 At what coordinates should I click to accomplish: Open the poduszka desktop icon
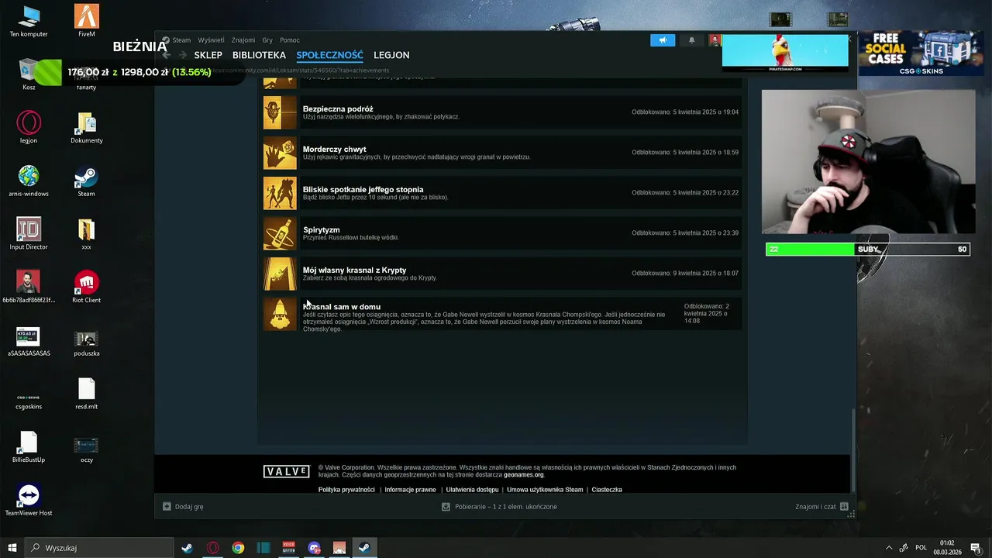tap(86, 340)
